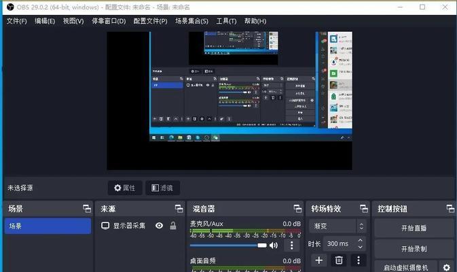Pop out the 控制按钮 dock panel
The height and width of the screenshot is (272, 457).
(x=450, y=209)
